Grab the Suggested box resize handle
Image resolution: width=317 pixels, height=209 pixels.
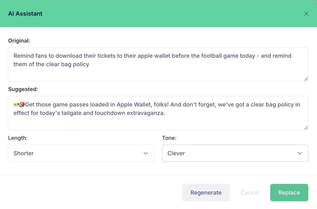click(x=306, y=128)
